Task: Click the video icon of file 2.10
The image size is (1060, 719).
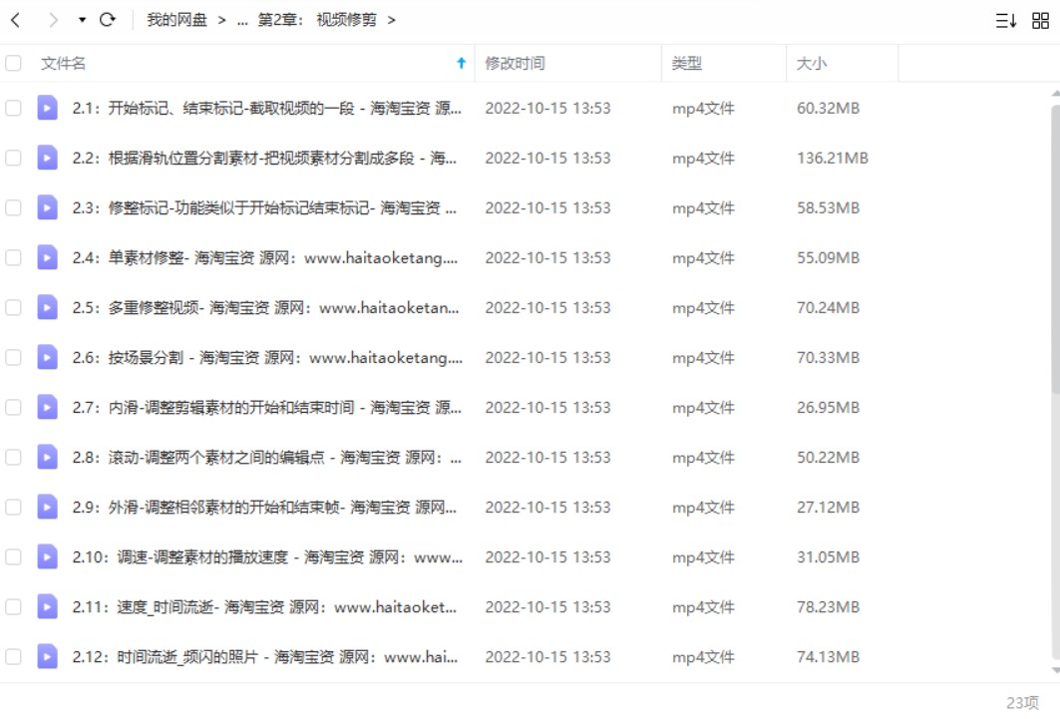Action: tap(47, 556)
